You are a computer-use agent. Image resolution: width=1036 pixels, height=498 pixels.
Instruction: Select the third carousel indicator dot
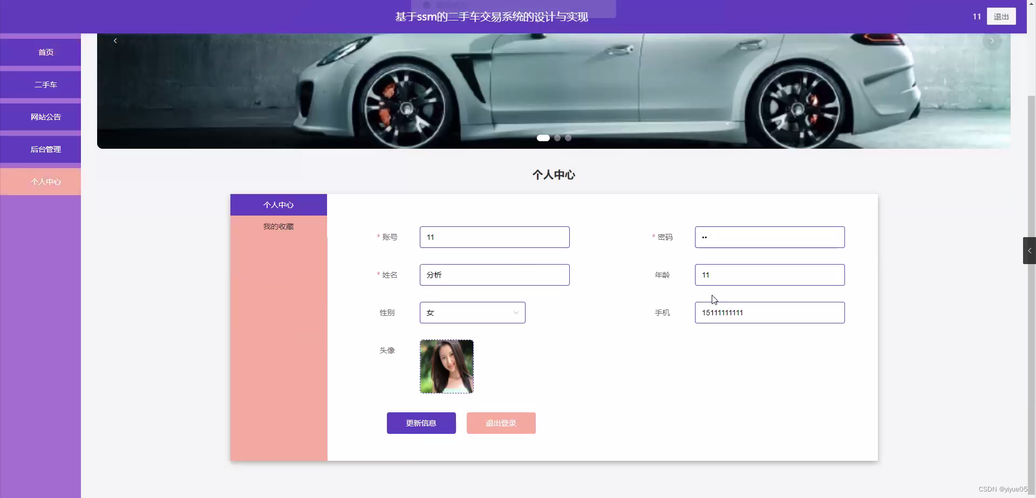point(568,137)
